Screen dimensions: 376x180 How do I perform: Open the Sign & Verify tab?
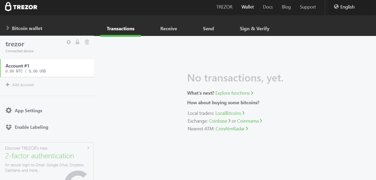255,29
